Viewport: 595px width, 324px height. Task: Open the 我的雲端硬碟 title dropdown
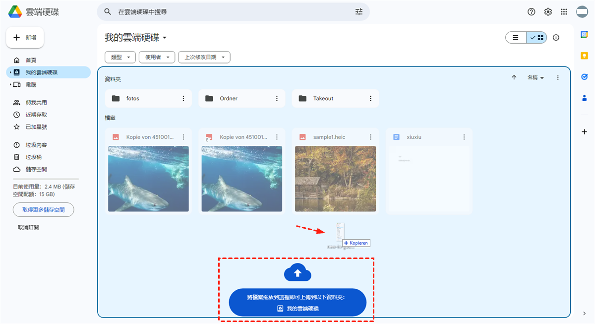pos(136,38)
